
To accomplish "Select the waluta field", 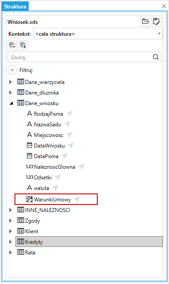I will coord(41,188).
